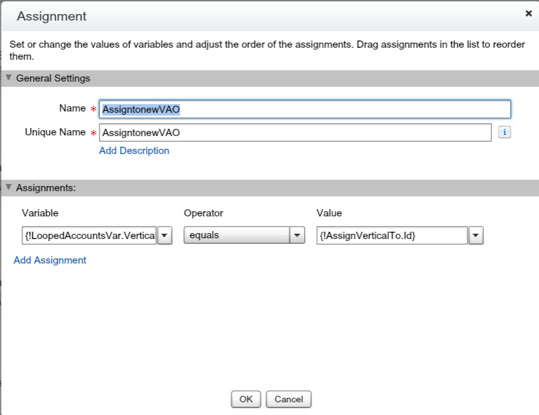Close the Assignment dialog with the X
The width and height of the screenshot is (539, 415).
528,13
